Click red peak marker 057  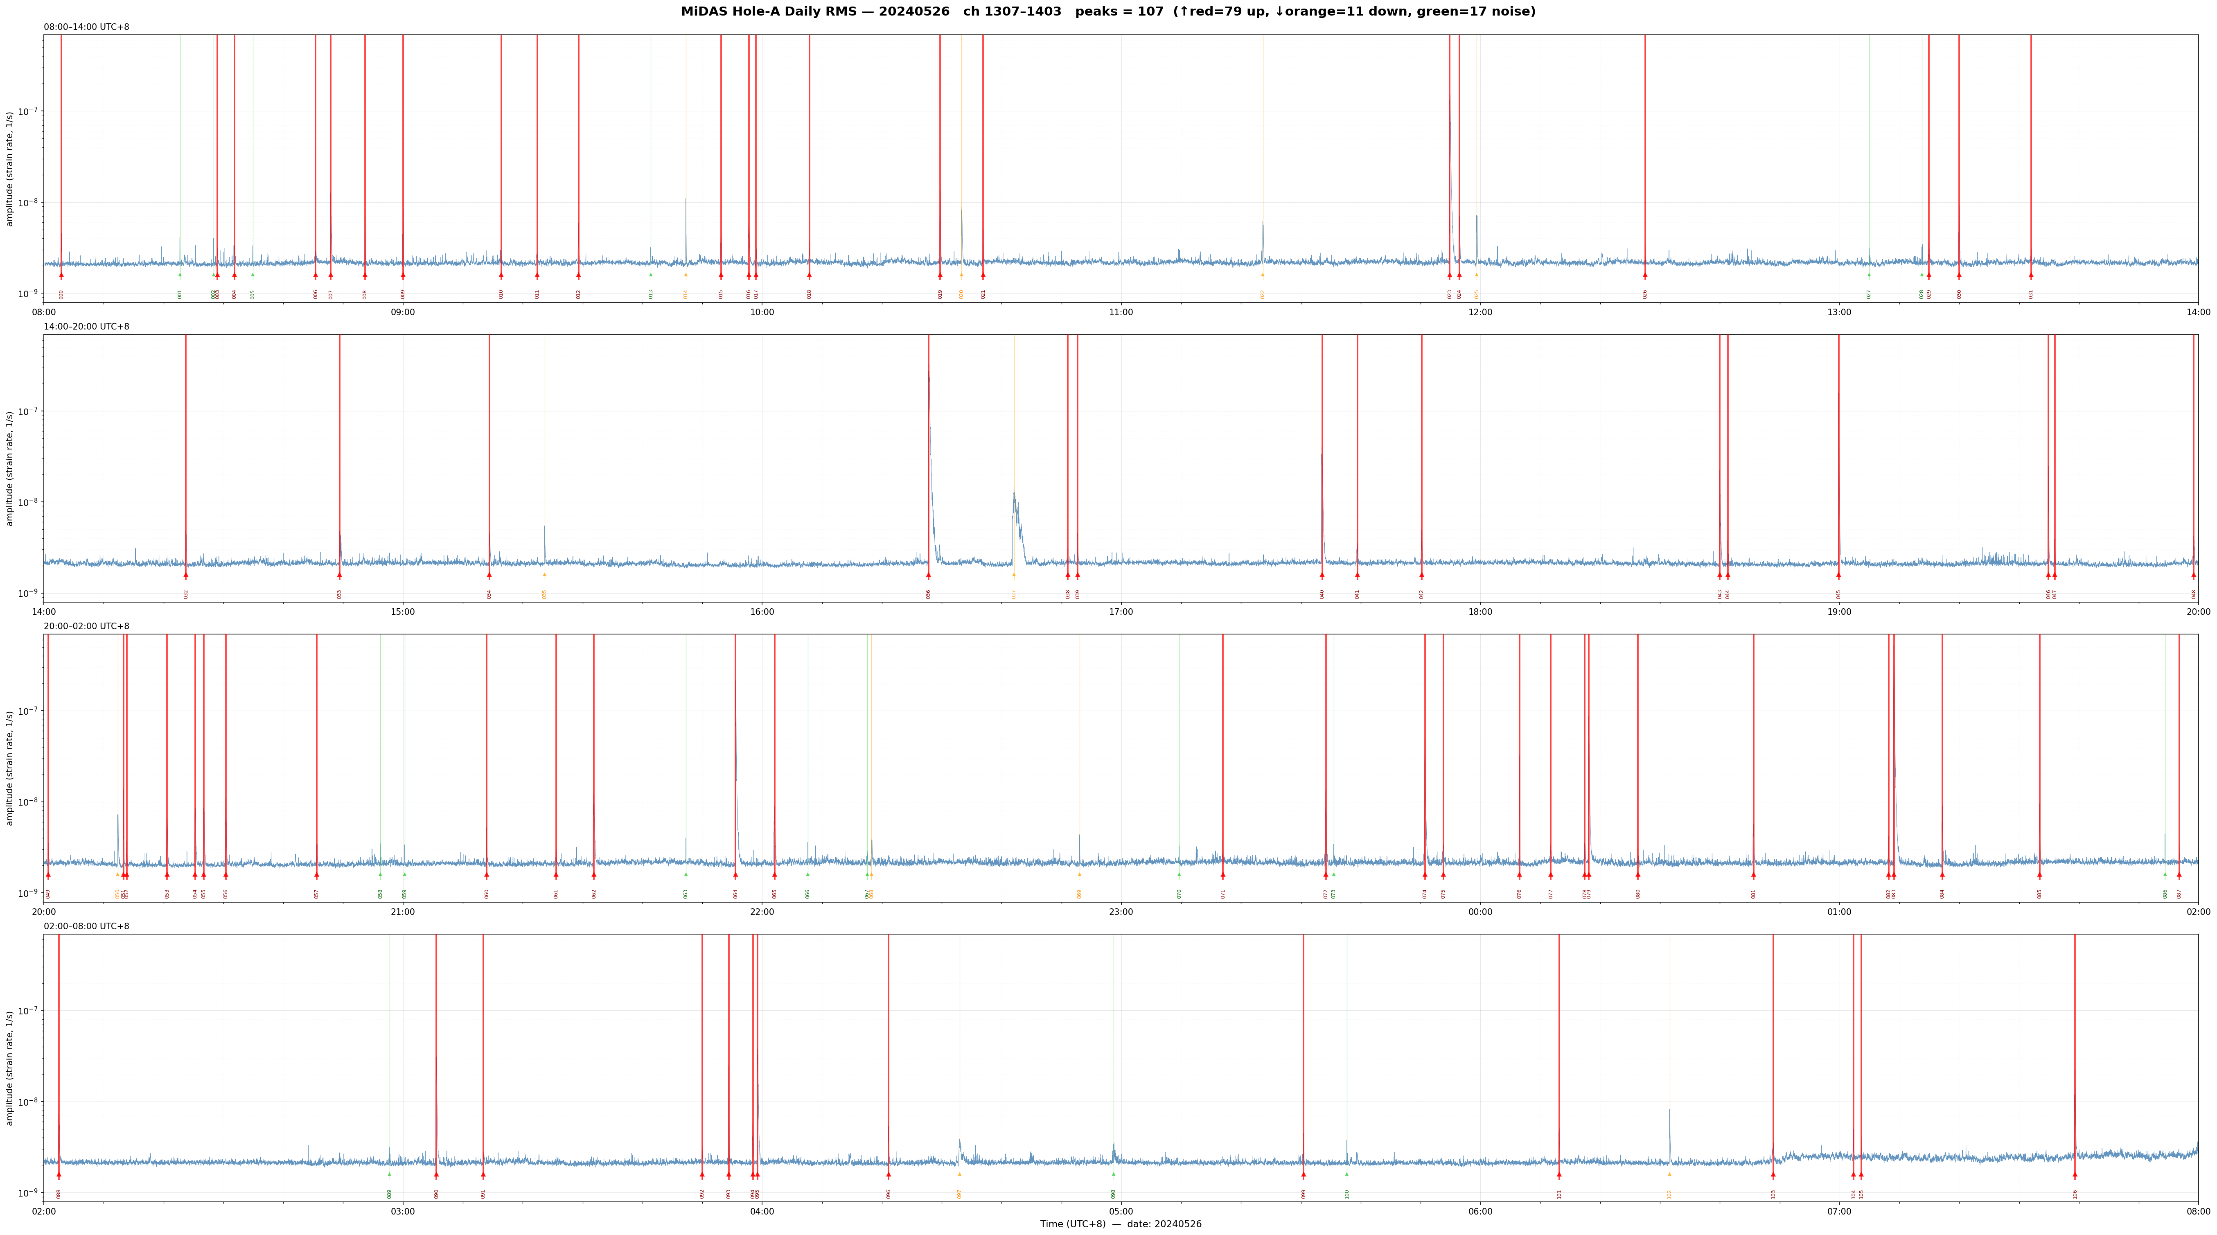317,874
